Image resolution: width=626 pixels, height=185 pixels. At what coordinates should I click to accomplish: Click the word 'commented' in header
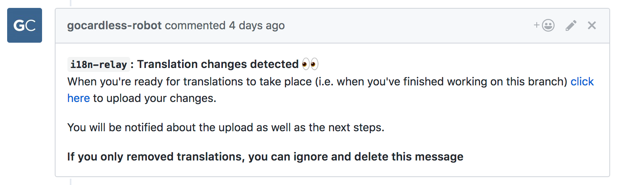click(195, 25)
